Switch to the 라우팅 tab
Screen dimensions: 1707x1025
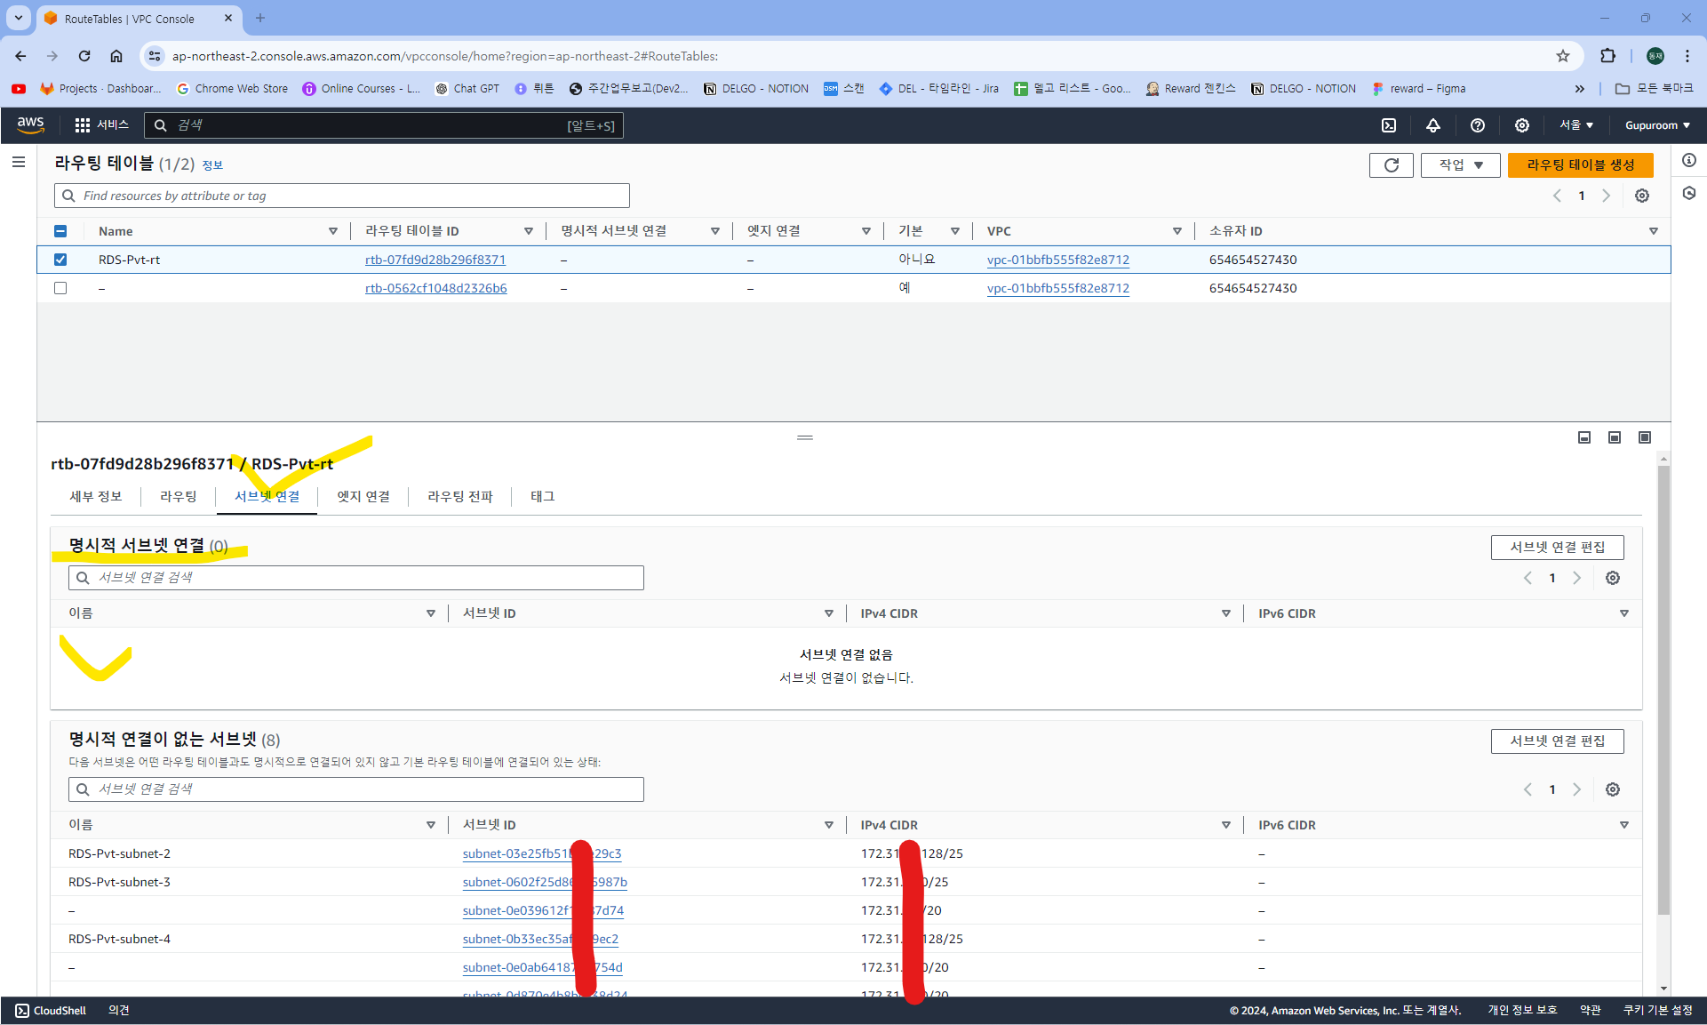click(178, 496)
